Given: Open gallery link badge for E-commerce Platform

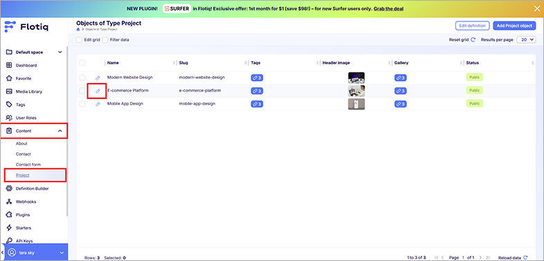Looking at the screenshot, I should tap(400, 91).
